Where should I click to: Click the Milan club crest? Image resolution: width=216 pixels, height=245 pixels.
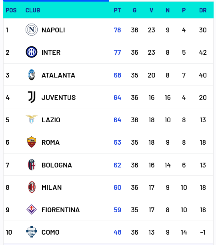coord(32,187)
